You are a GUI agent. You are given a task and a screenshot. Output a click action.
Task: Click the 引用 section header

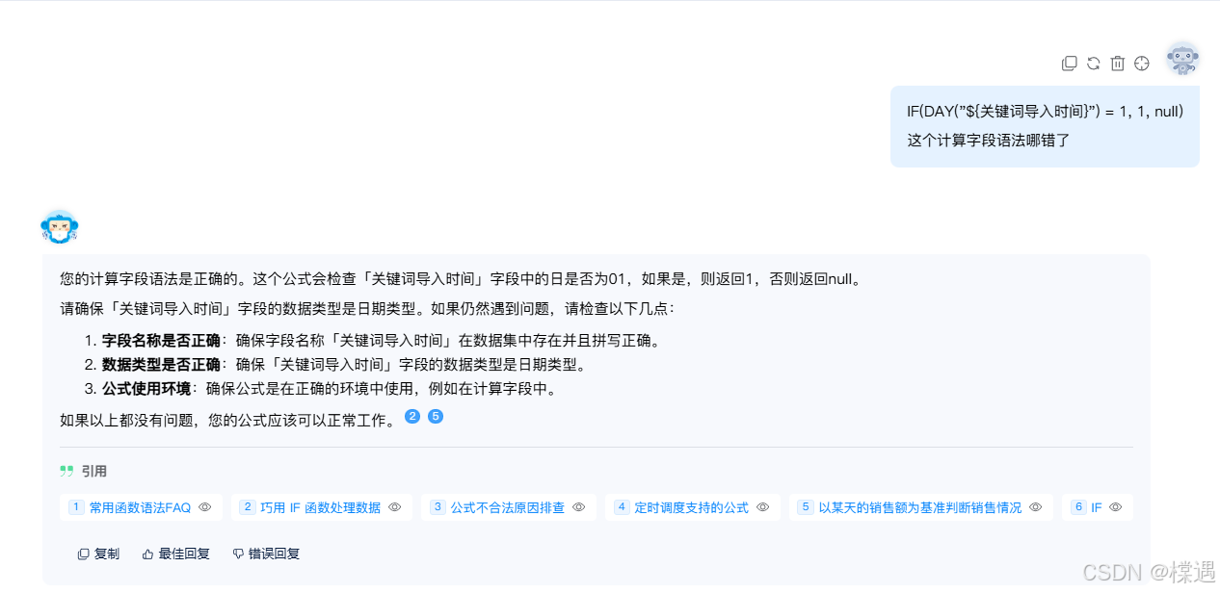(84, 472)
